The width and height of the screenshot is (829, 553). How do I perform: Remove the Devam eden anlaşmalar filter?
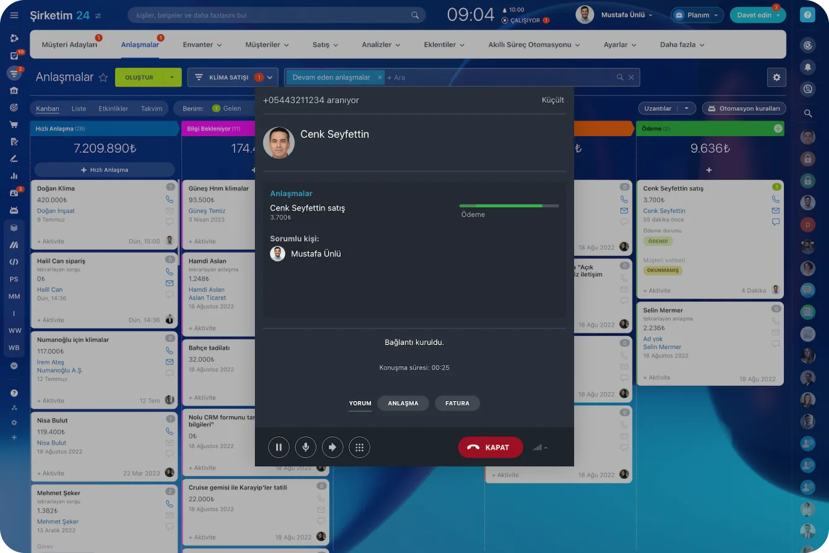tap(380, 77)
